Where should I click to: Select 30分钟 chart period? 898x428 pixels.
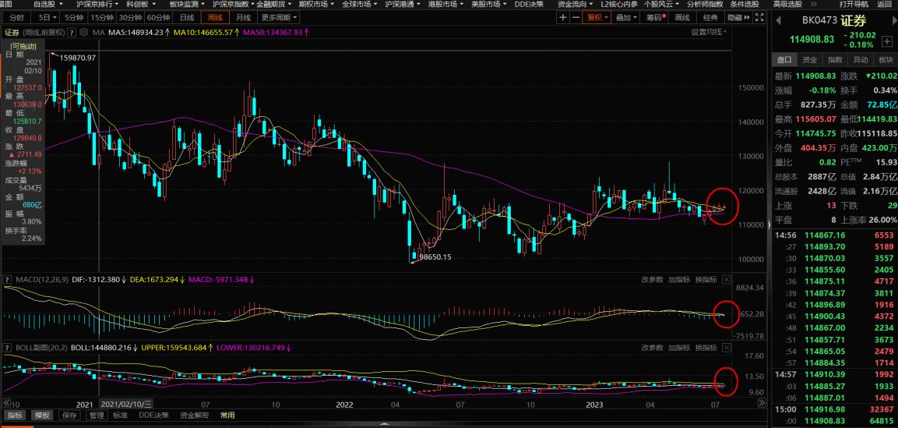(131, 18)
